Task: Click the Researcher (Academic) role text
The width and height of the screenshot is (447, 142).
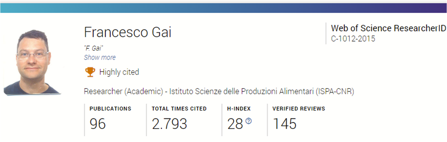Action: click(x=123, y=92)
